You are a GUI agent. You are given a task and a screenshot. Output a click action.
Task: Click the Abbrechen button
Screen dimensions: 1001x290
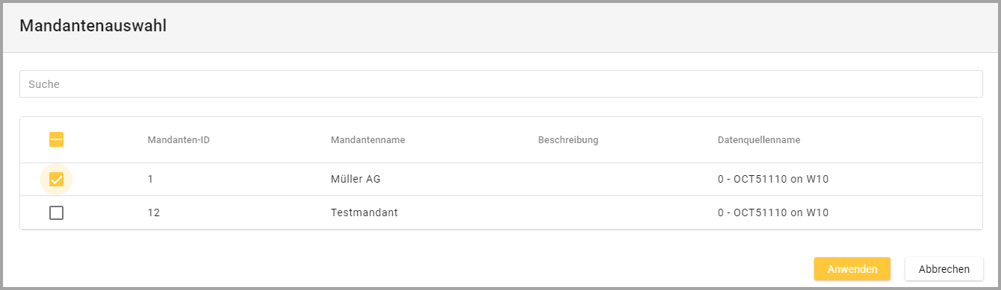point(944,269)
